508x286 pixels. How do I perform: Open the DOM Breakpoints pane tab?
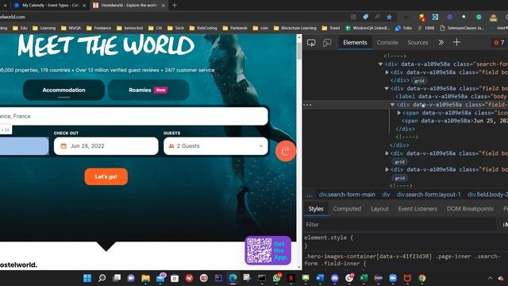tap(470, 209)
